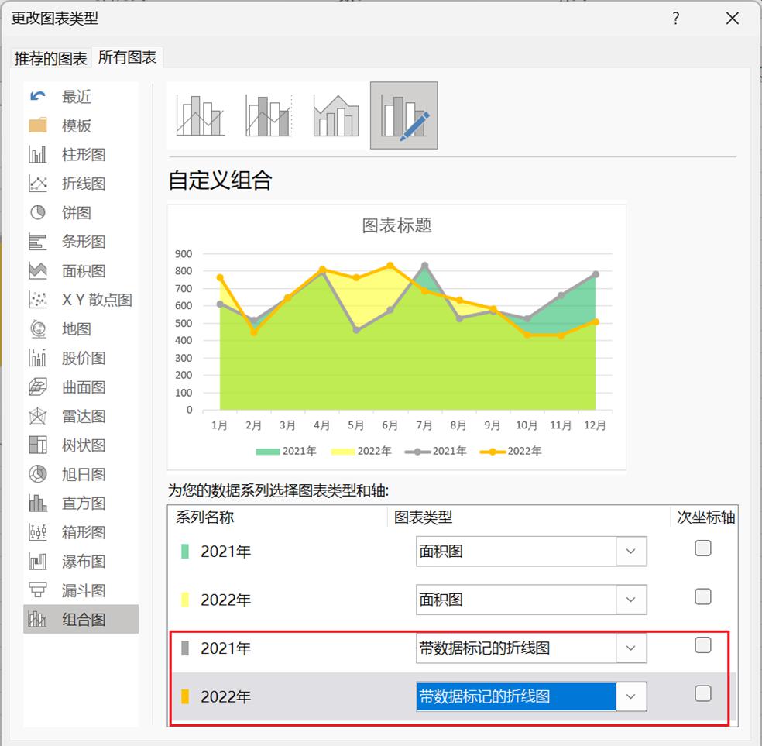Select clustered column-line combo subtype
Image resolution: width=762 pixels, height=746 pixels.
[201, 115]
